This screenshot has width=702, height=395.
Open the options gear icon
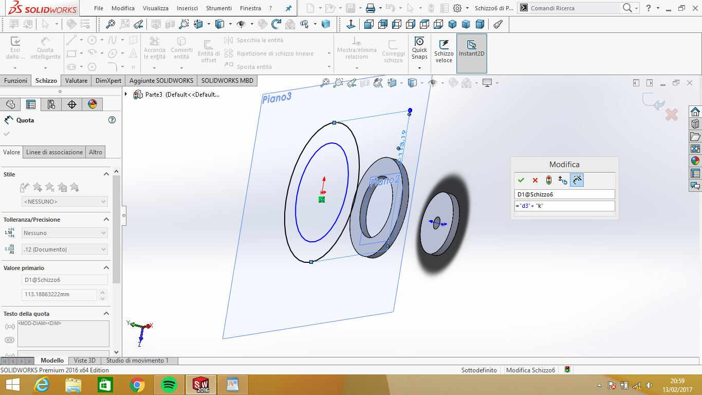tap(457, 8)
